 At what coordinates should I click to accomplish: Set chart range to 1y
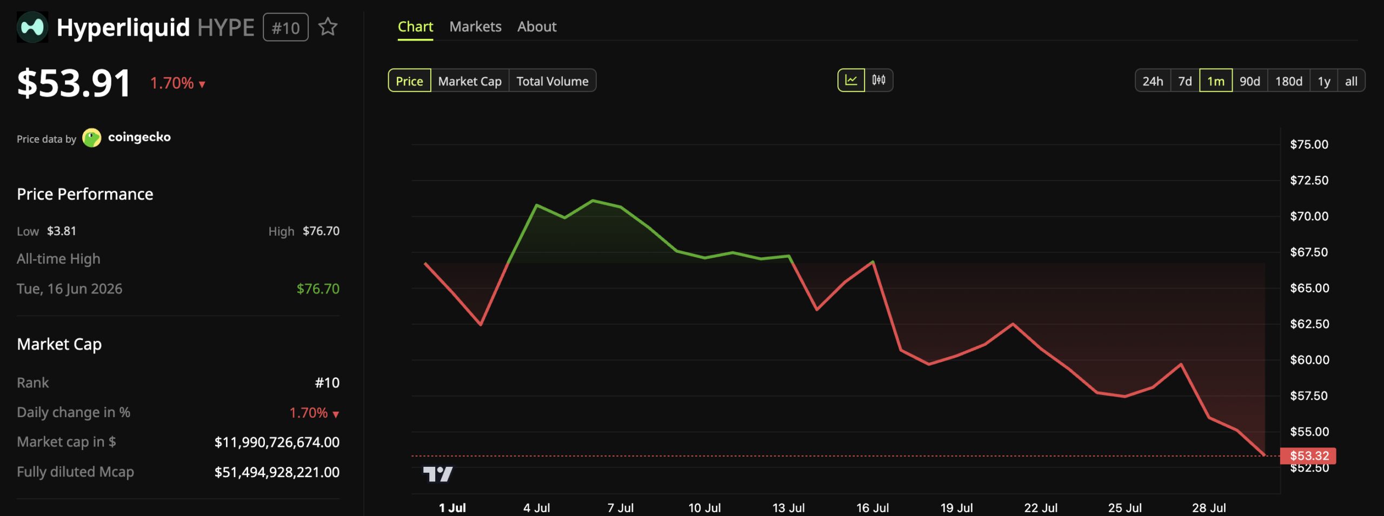click(x=1324, y=81)
